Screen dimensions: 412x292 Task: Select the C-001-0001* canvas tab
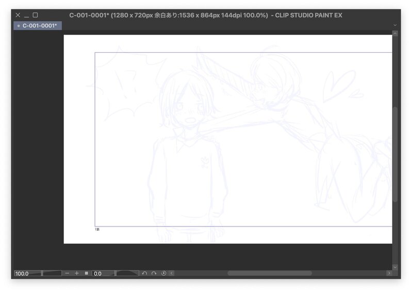[x=38, y=25]
